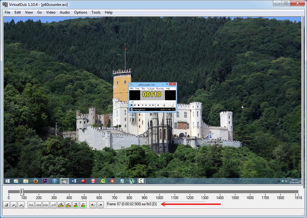
Task: Open the View menu
Action: point(29,12)
